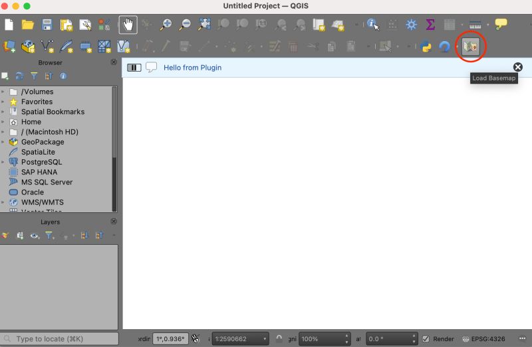Expand the Favorites tree item
The height and width of the screenshot is (347, 532).
(x=3, y=102)
